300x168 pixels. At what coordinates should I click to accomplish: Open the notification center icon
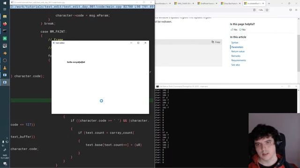[5, 163]
